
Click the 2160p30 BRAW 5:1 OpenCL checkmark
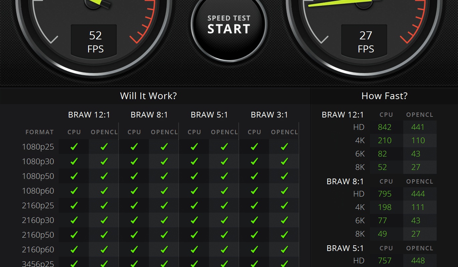click(x=224, y=220)
